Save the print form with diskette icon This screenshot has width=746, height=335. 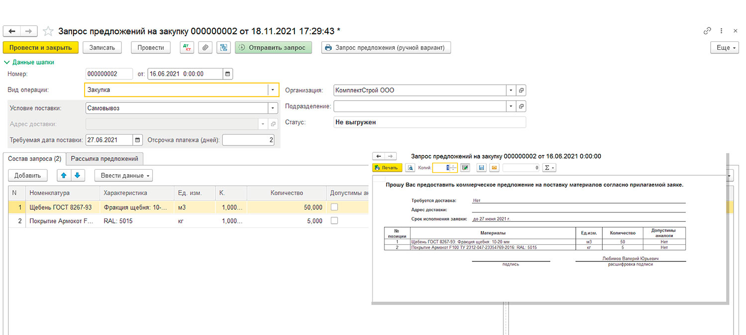[x=481, y=168]
